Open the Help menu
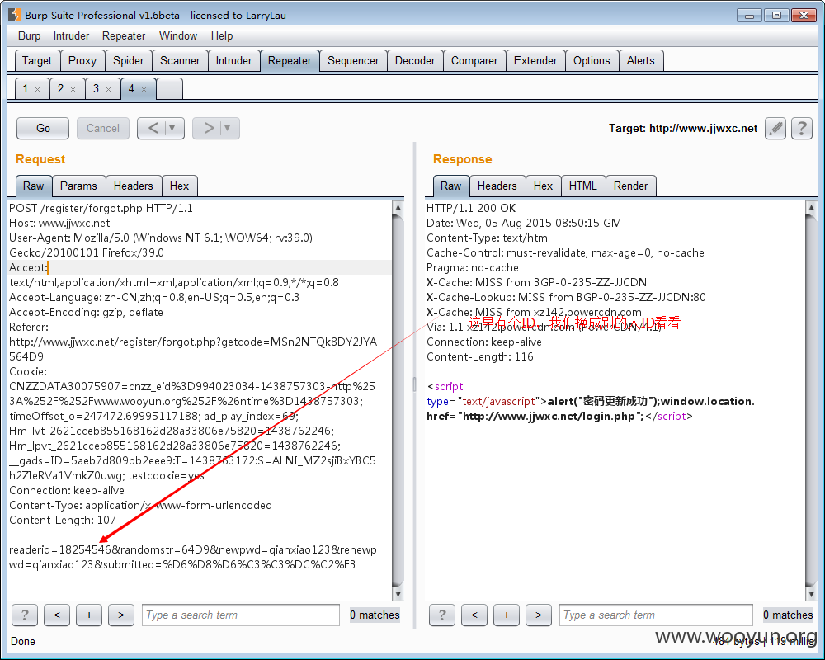 pos(221,35)
